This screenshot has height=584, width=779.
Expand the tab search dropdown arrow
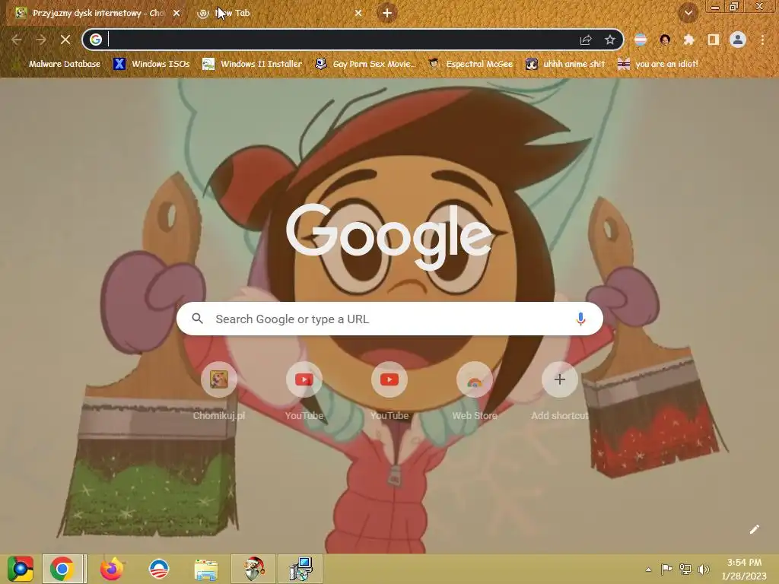click(688, 13)
